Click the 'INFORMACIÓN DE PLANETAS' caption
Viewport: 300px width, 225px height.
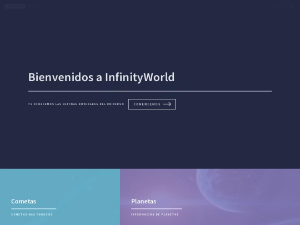155,214
